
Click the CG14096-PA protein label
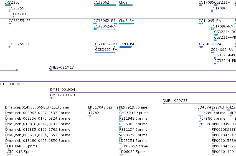pyautogui.click(x=222, y=49)
